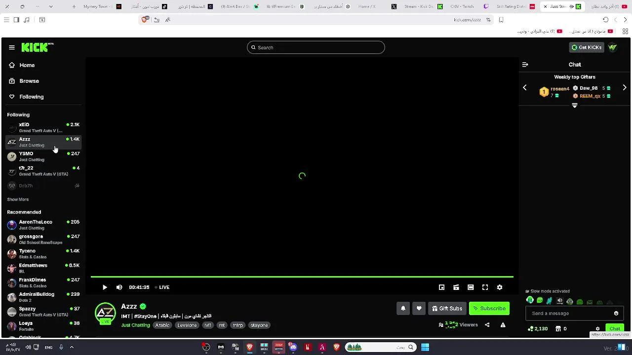The height and width of the screenshot is (355, 632).
Task: Open chat settings gear
Action: coord(597,328)
